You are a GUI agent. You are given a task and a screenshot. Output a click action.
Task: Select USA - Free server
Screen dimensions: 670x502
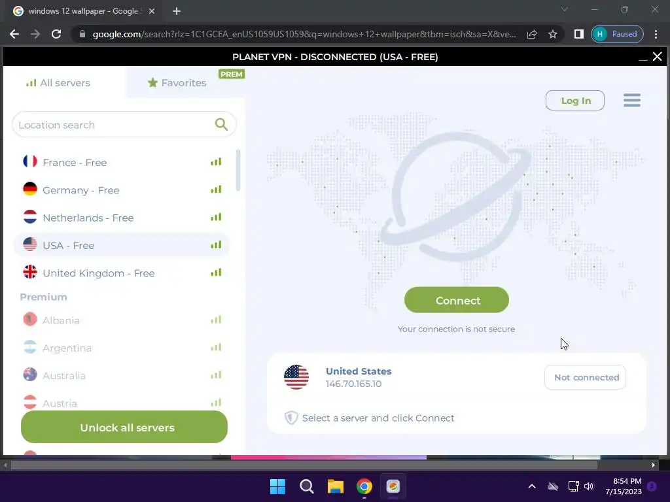tap(122, 245)
